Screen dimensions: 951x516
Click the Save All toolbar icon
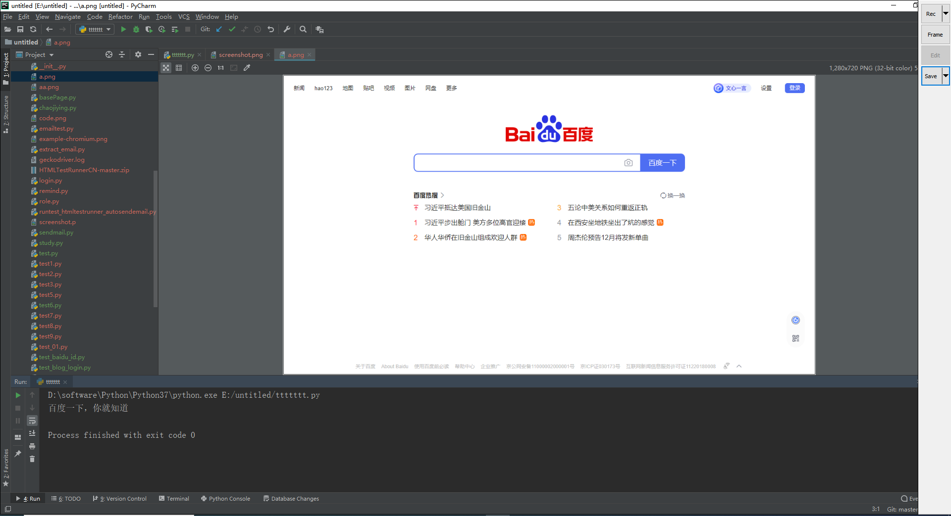click(20, 30)
